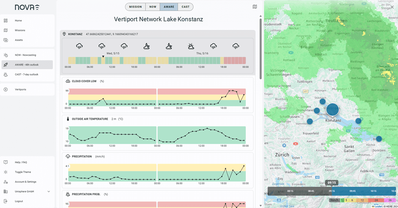Image resolution: width=398 pixels, height=208 pixels.
Task: Toggle the map panel icon at top
Action: coord(255,7)
